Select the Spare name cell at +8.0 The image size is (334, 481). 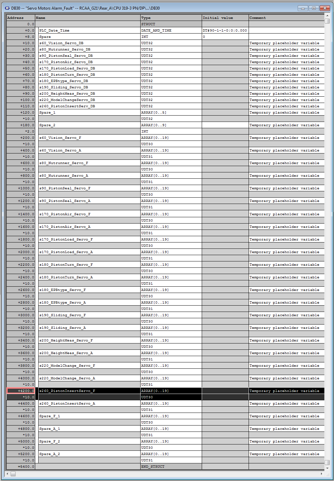click(x=89, y=37)
